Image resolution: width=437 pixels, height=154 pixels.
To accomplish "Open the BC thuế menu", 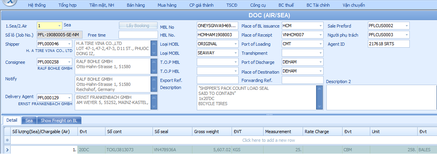I will (x=286, y=5).
